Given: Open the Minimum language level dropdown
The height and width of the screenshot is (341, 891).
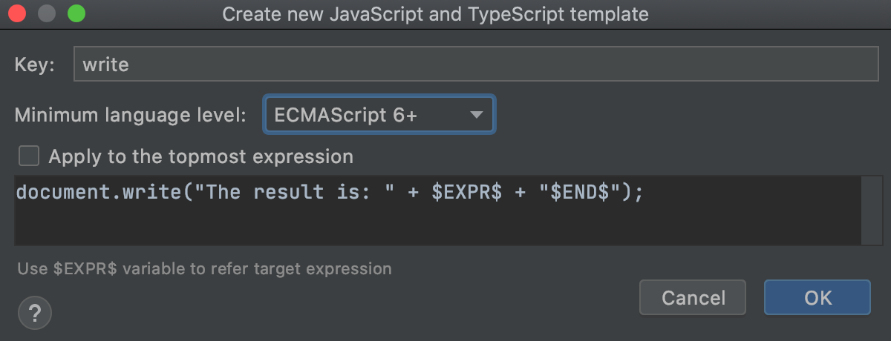Looking at the screenshot, I should (379, 114).
